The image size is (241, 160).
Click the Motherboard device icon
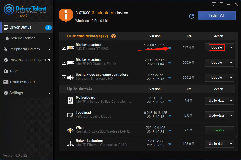tap(70, 101)
